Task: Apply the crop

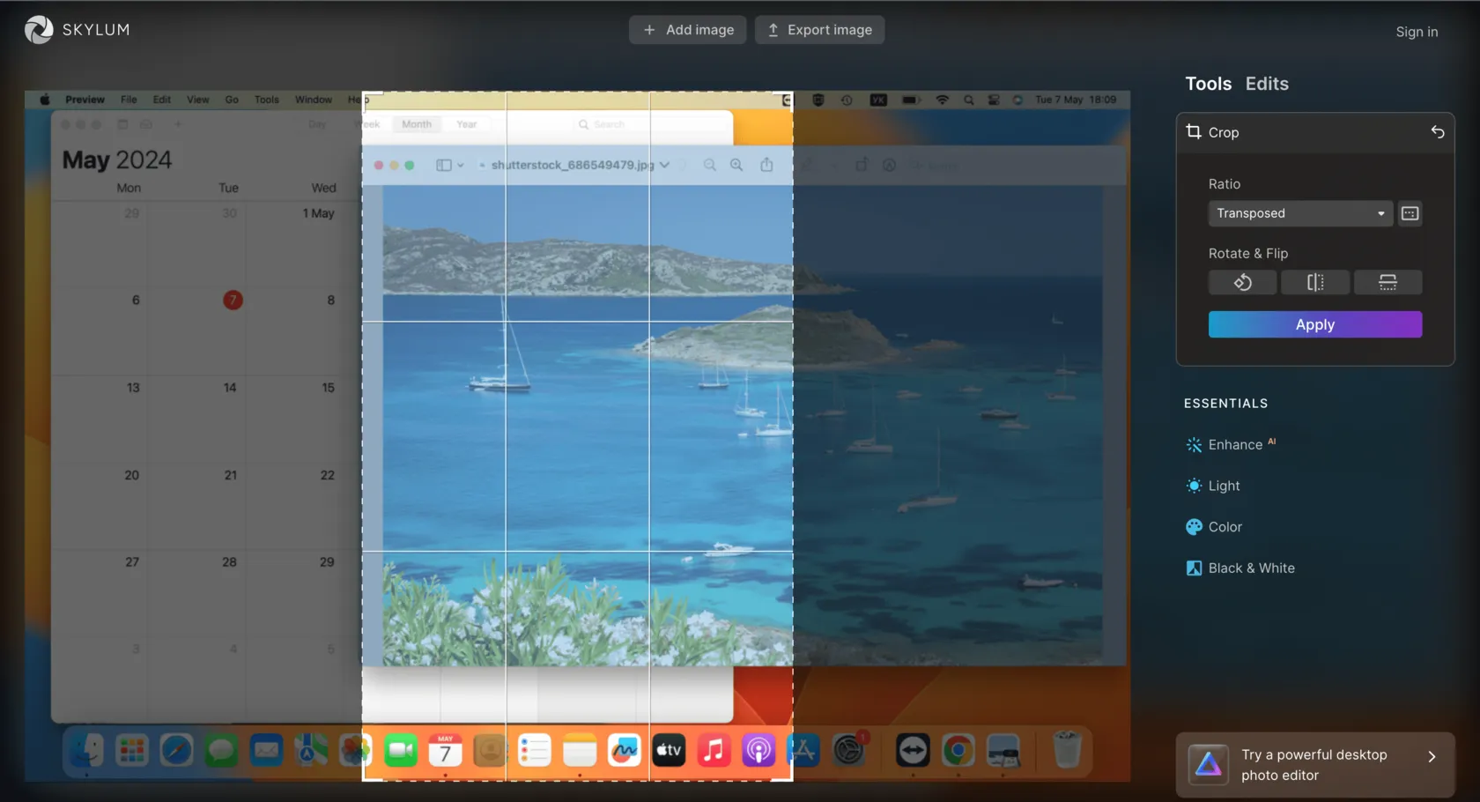Action: (1314, 324)
